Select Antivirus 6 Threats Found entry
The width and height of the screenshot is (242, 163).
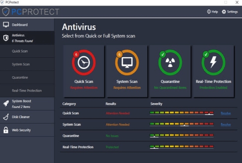pyautogui.click(x=27, y=38)
